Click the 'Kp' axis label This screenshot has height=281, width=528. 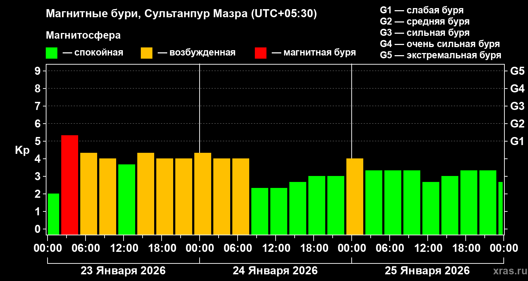pyautogui.click(x=22, y=150)
